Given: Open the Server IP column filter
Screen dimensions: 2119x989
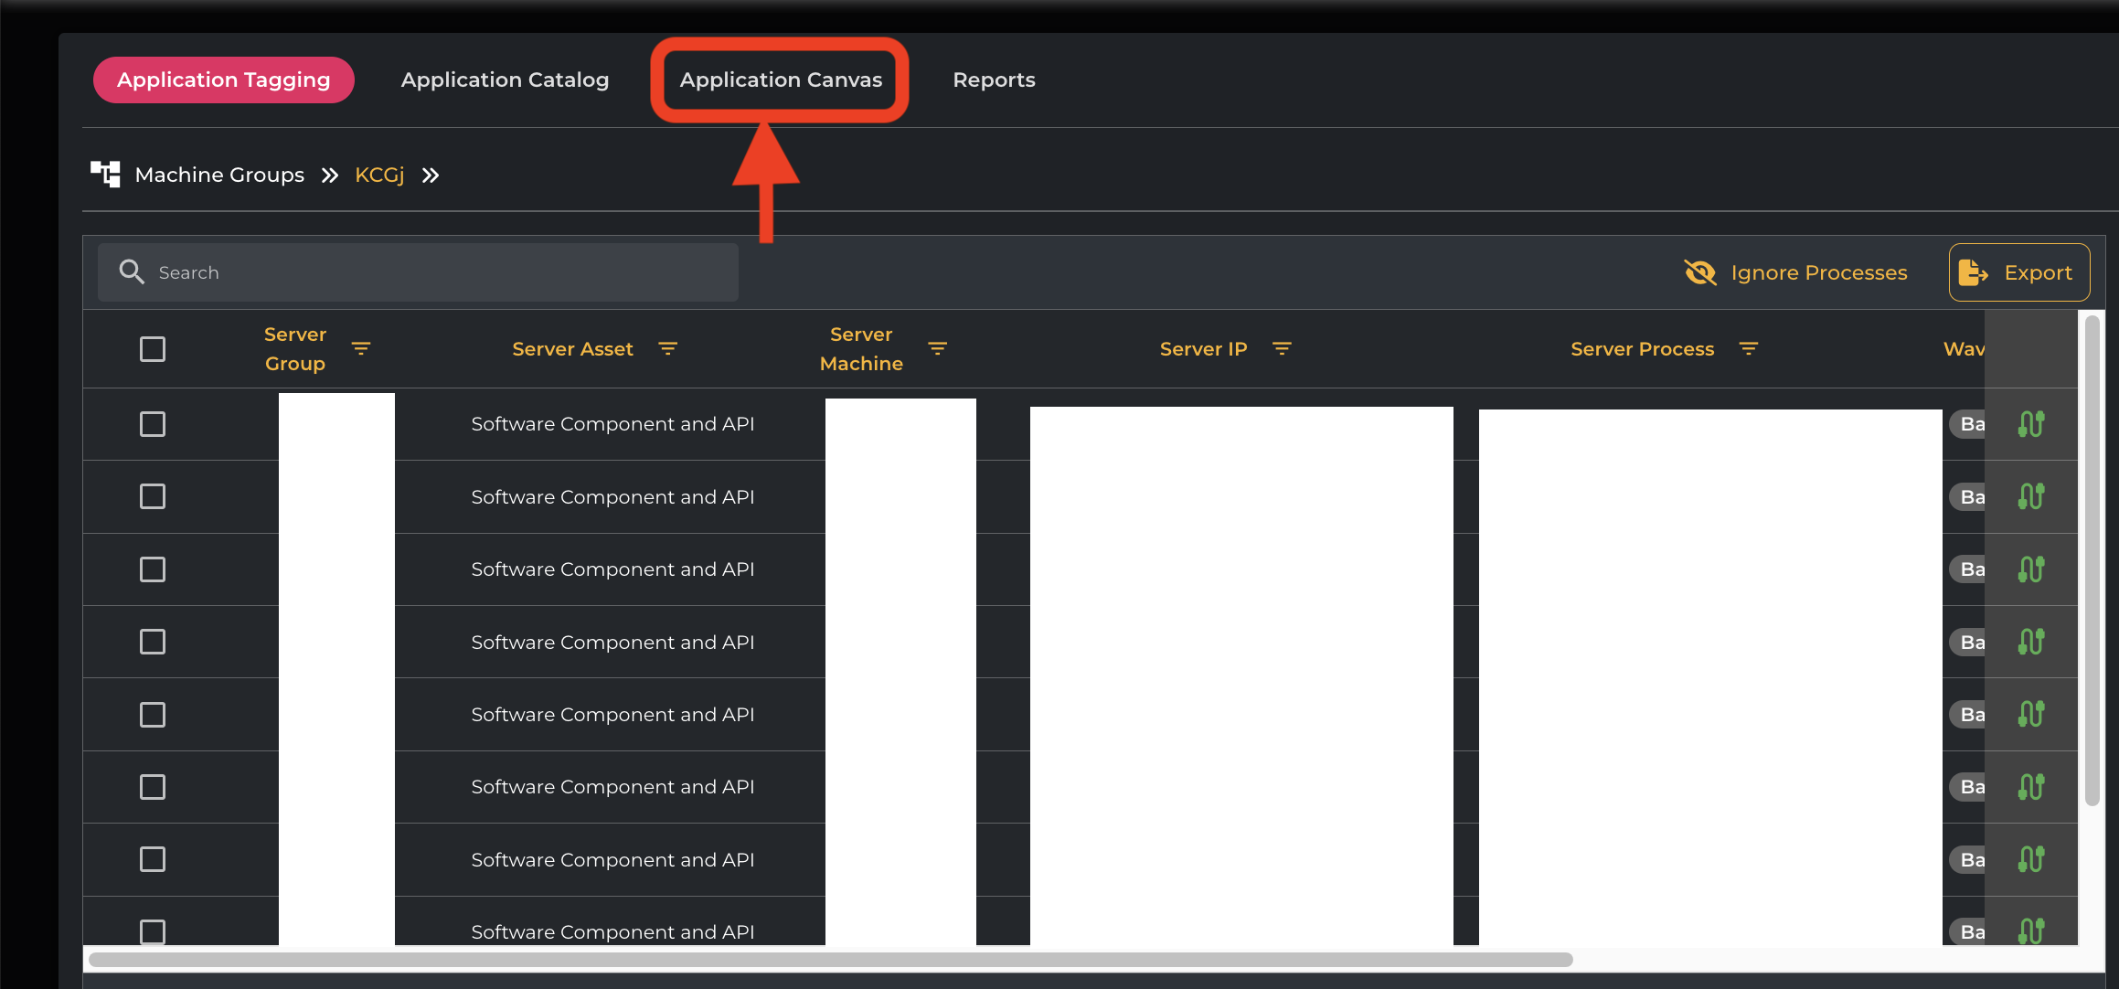Looking at the screenshot, I should click(x=1282, y=349).
